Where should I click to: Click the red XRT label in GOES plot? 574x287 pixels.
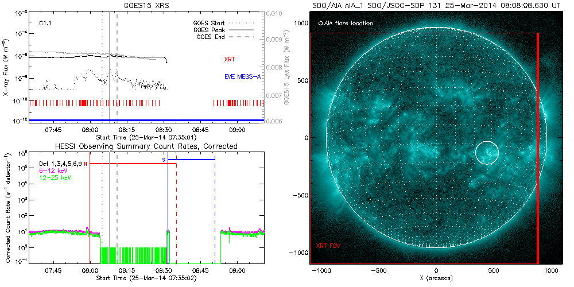coord(230,59)
